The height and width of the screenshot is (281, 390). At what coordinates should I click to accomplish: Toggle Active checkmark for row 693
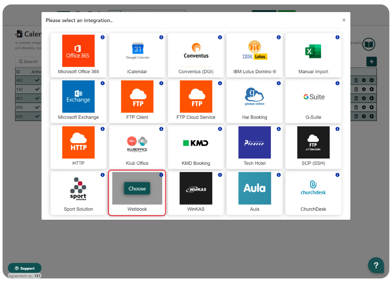click(37, 107)
